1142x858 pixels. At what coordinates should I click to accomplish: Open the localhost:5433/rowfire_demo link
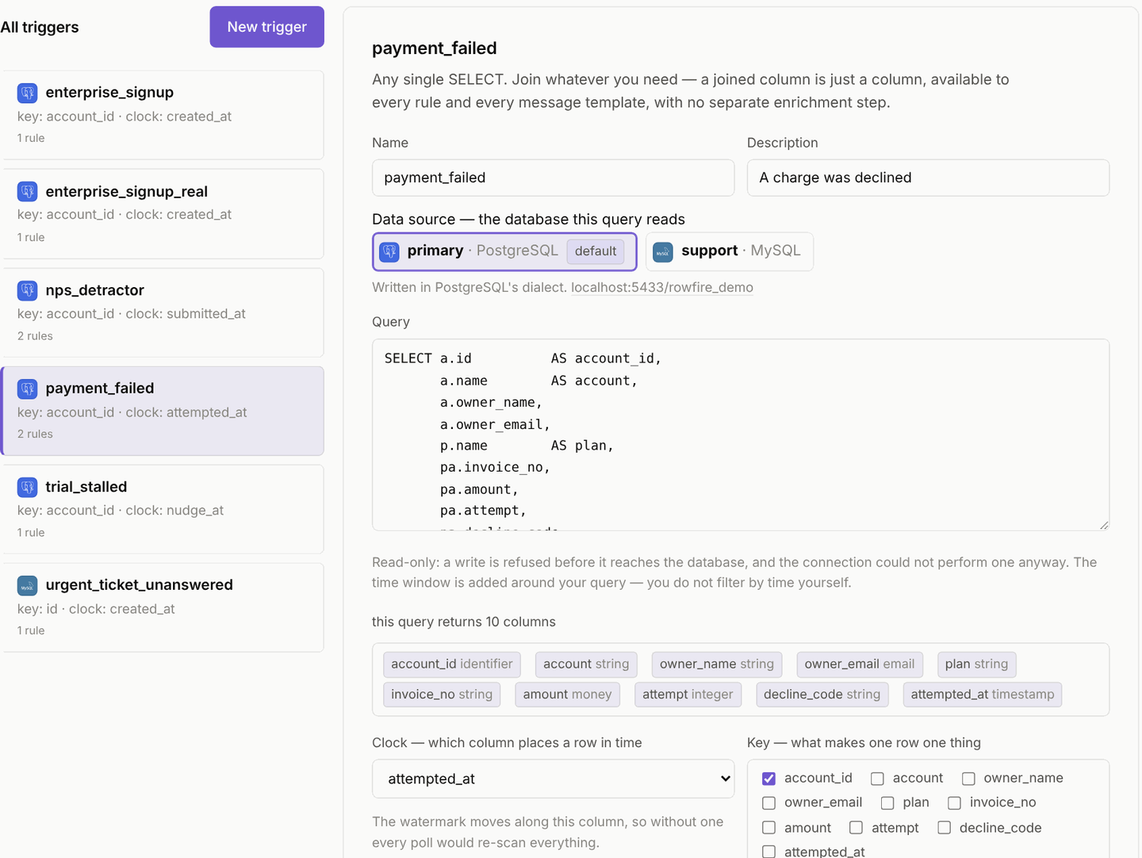click(662, 287)
